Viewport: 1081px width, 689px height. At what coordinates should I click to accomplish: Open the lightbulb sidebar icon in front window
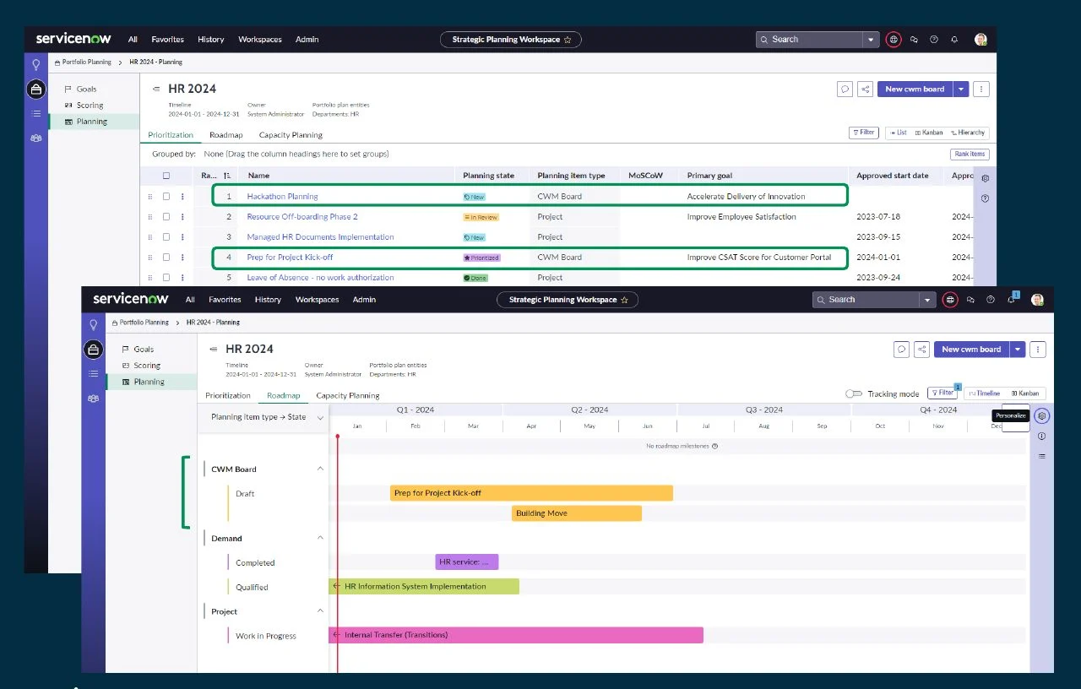coord(94,324)
